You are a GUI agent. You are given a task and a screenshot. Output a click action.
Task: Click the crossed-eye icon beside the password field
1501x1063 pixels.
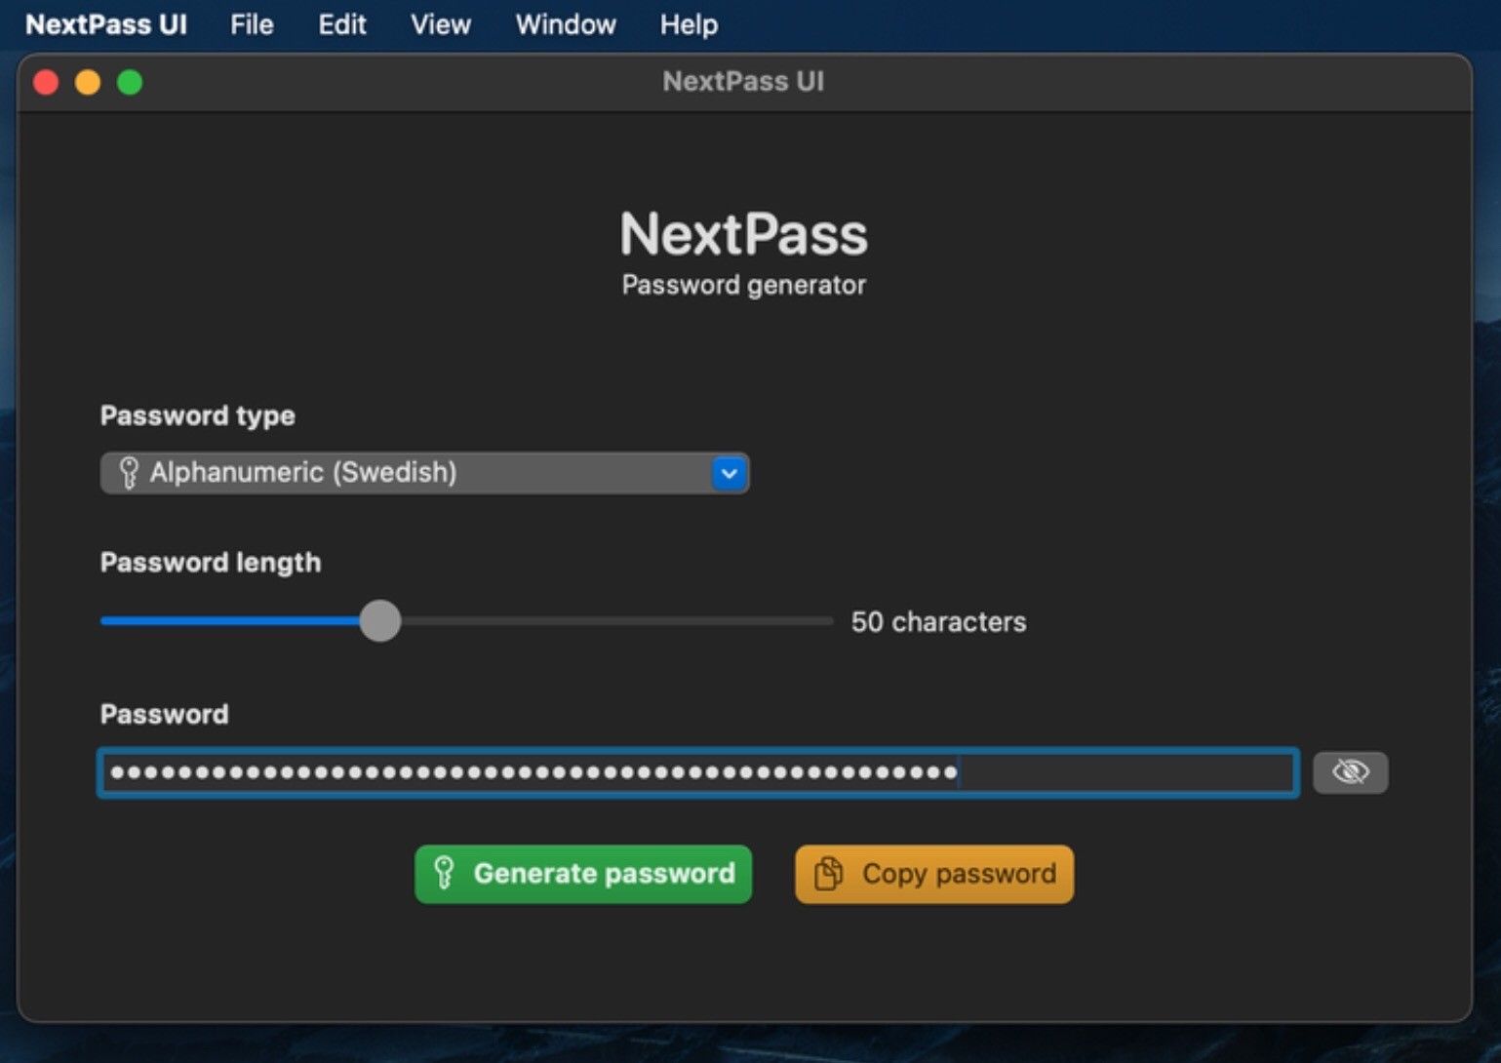1350,771
